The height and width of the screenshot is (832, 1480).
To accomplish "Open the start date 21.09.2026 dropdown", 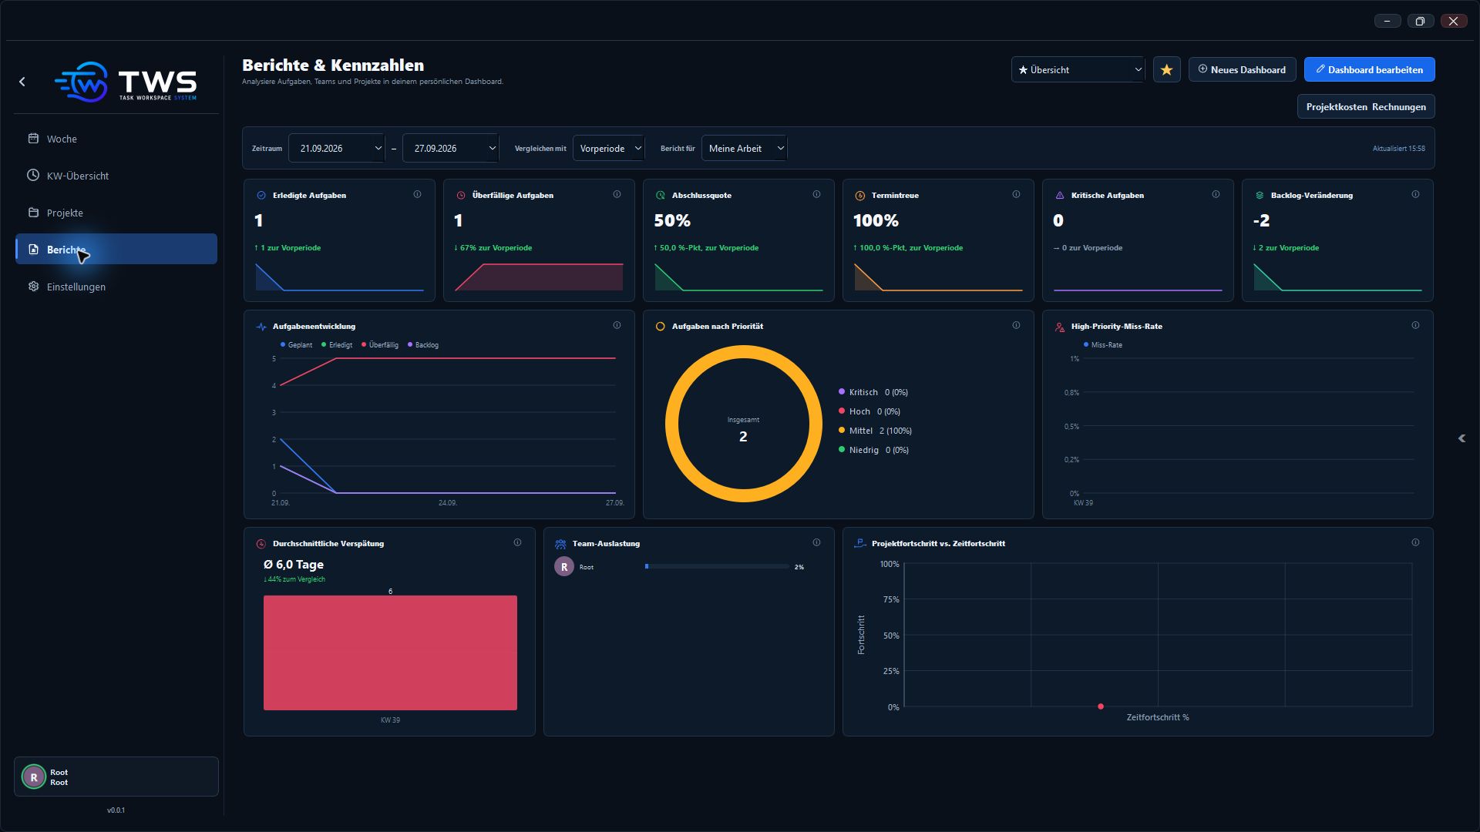I will pyautogui.click(x=337, y=149).
